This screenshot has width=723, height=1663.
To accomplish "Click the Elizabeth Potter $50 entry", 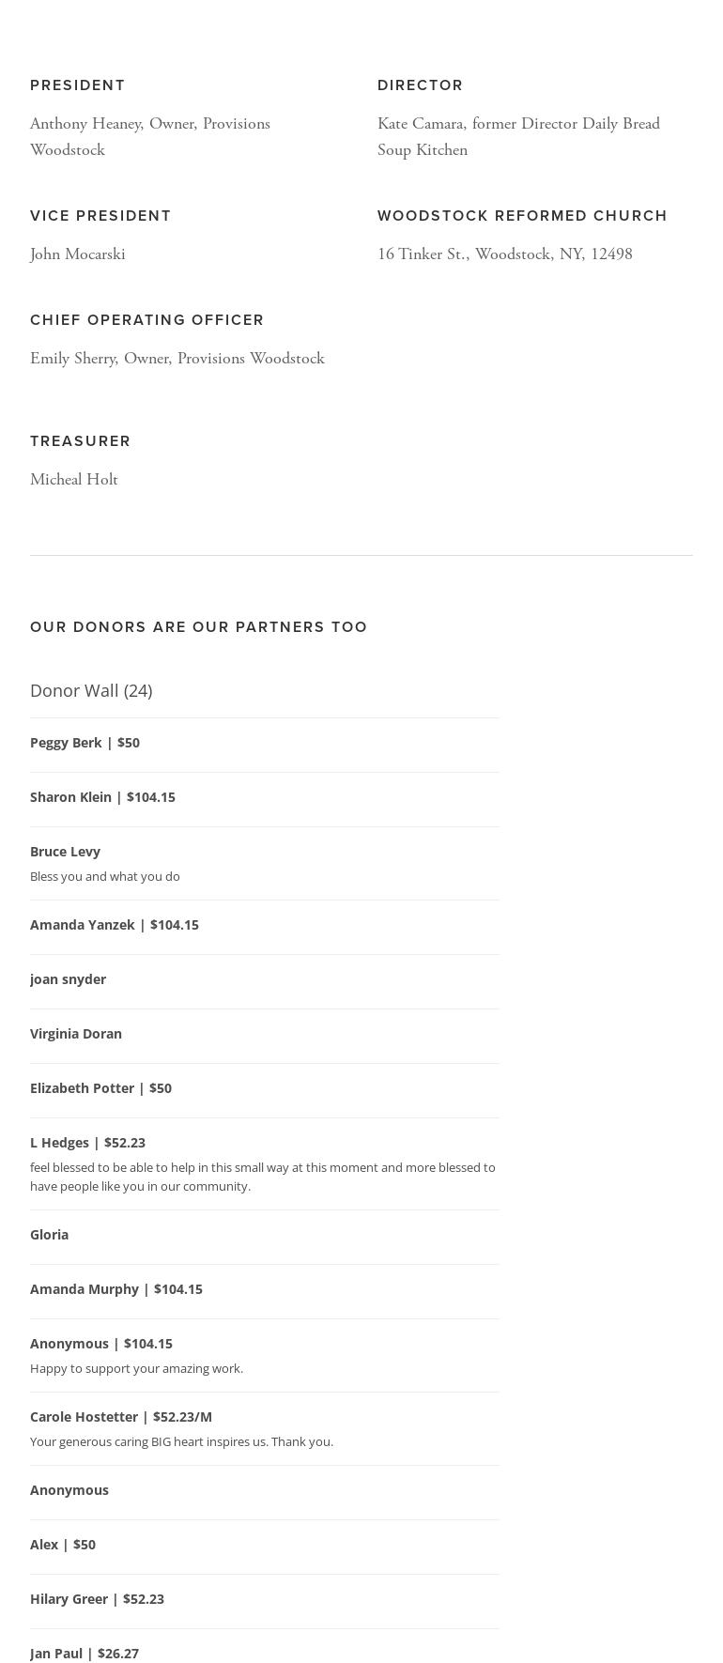I will click(100, 1088).
